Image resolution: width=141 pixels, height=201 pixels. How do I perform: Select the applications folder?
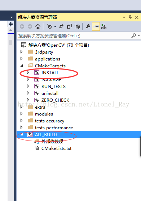pos(48,59)
